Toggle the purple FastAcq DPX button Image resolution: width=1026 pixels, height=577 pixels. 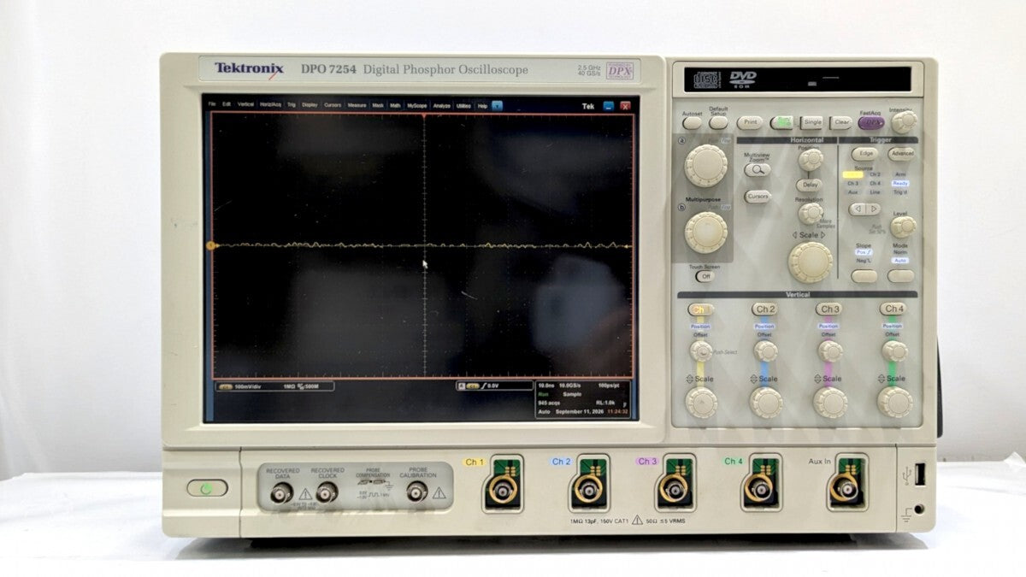871,122
